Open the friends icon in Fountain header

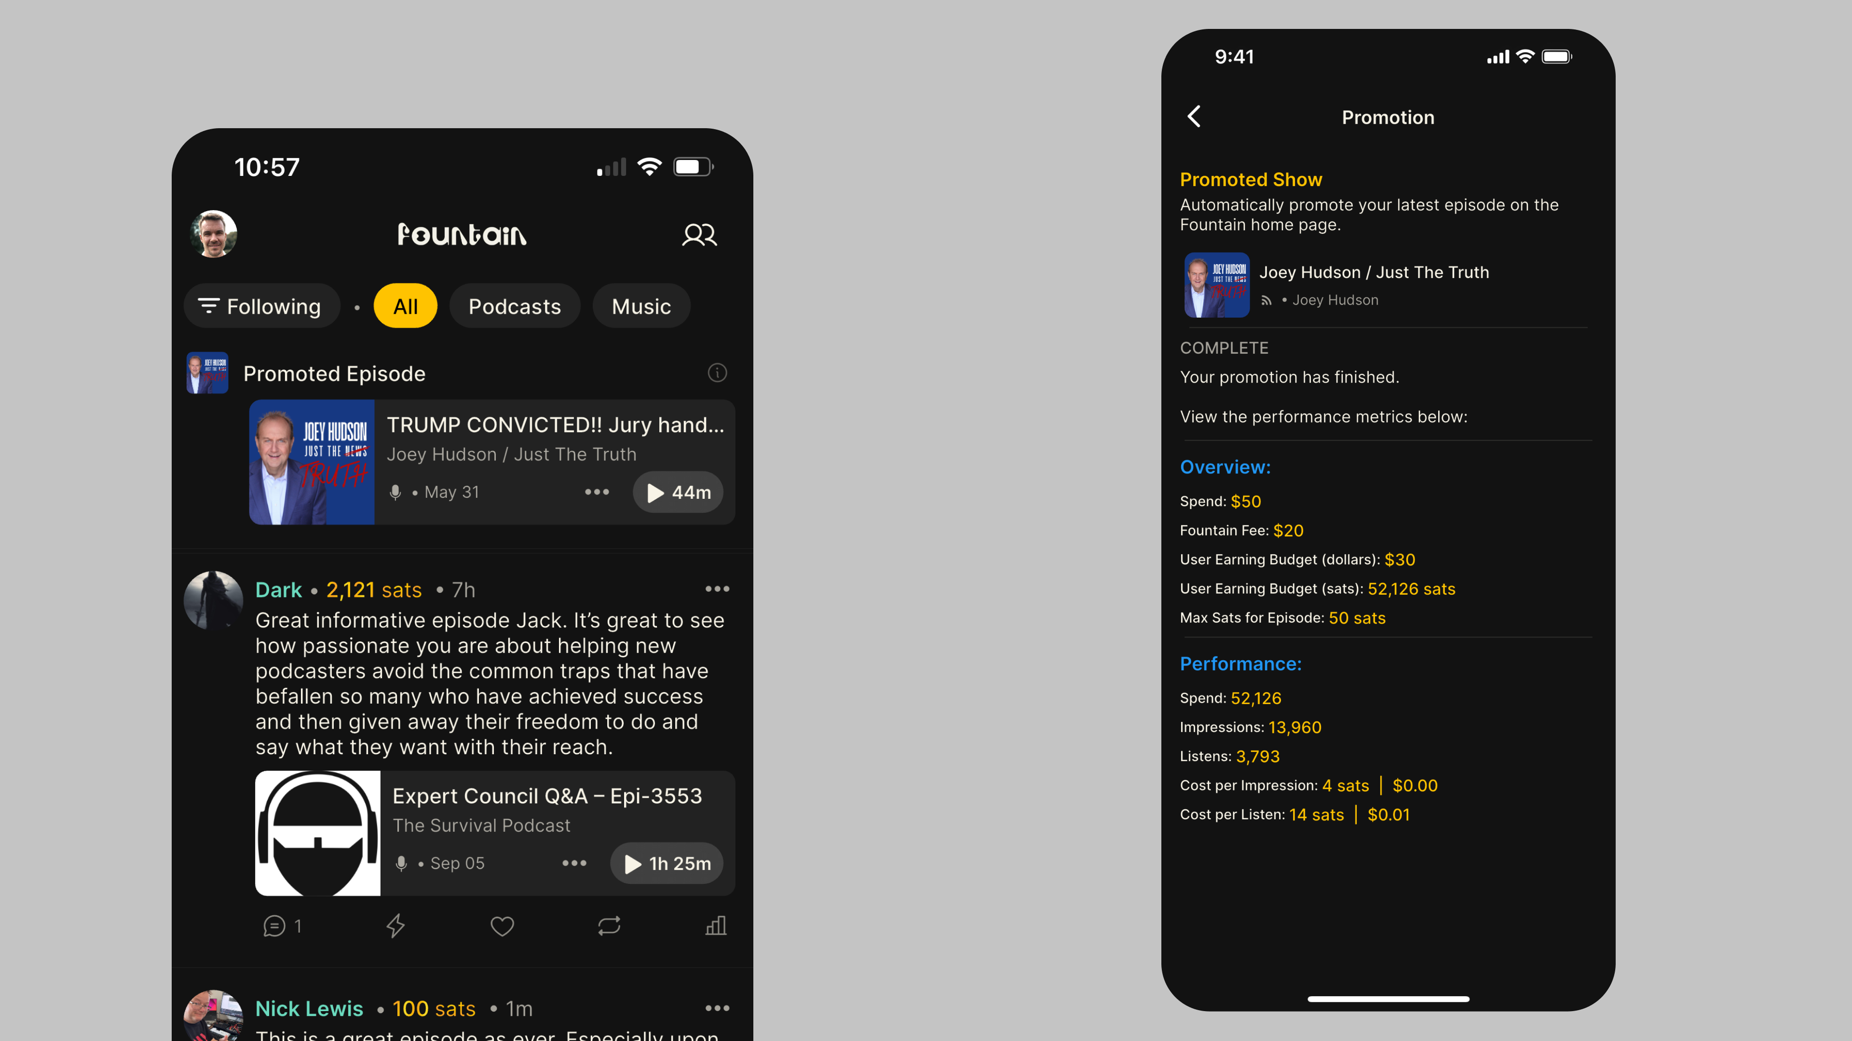tap(699, 235)
